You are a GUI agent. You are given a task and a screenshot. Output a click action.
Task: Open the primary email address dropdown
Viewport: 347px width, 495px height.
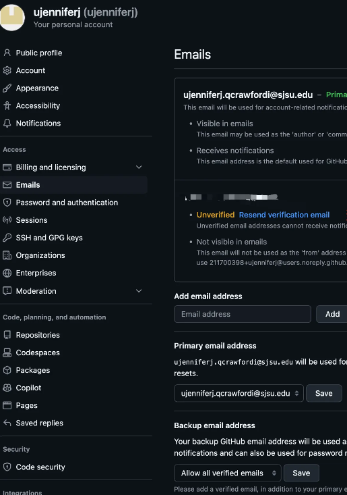pyautogui.click(x=239, y=393)
